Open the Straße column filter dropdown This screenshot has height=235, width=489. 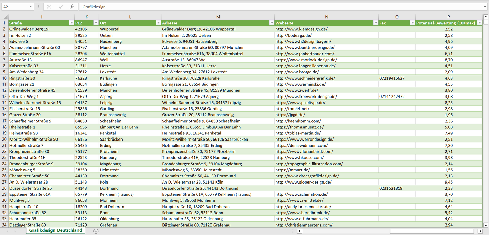tap(71, 23)
